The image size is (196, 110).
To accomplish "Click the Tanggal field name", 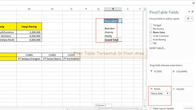I will pos(157,25).
